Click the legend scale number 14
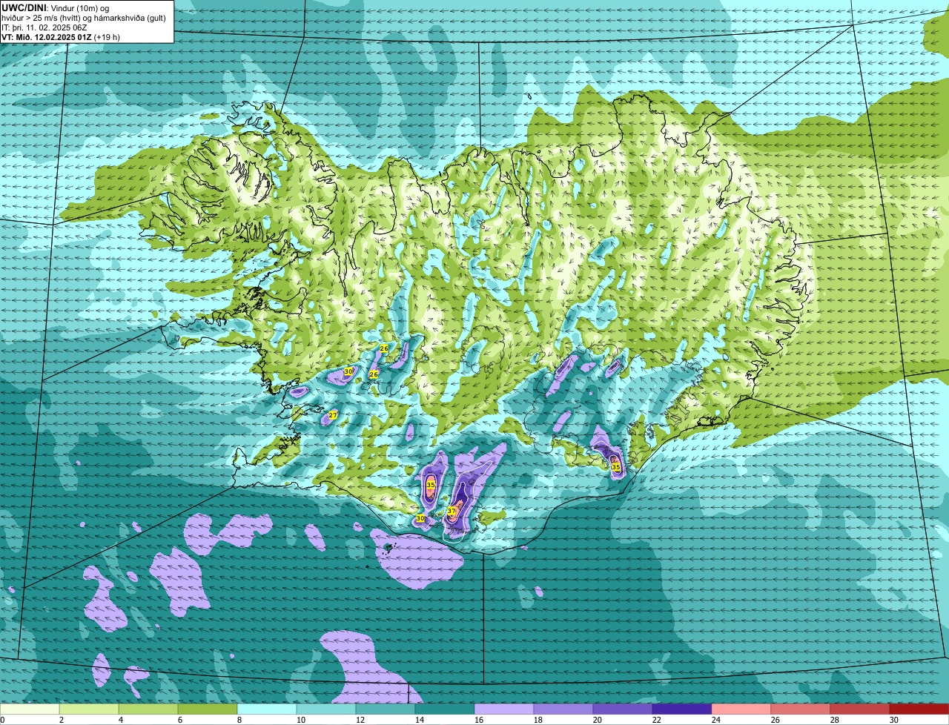The width and height of the screenshot is (949, 725). coord(419,720)
